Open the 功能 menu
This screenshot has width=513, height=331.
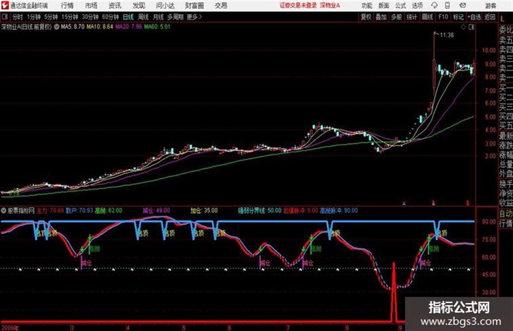(367, 5)
